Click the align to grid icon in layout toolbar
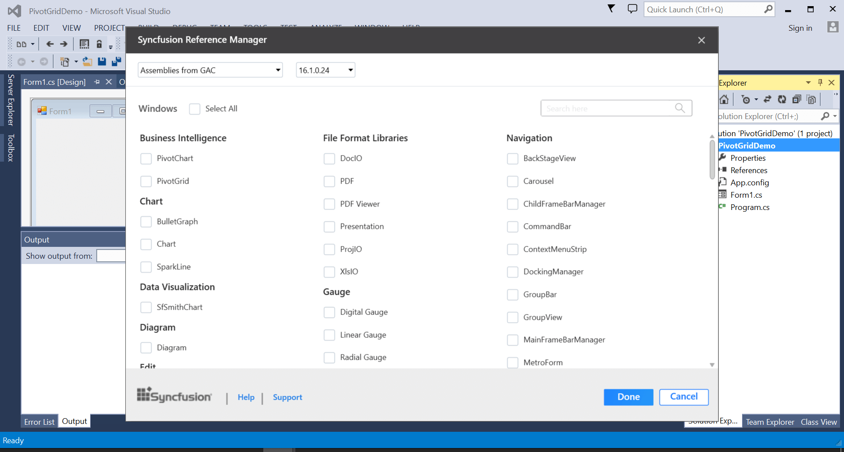The image size is (844, 452). pos(21,44)
